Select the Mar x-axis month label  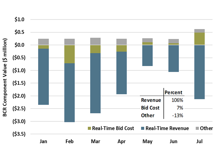point(95,142)
